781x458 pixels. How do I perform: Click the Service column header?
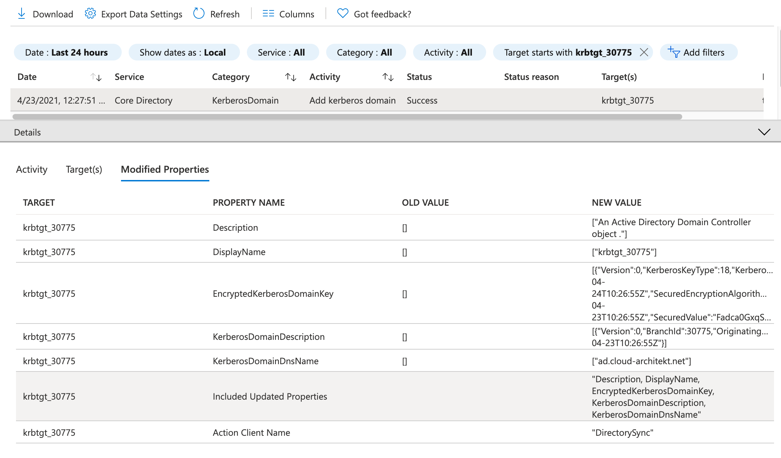129,77
